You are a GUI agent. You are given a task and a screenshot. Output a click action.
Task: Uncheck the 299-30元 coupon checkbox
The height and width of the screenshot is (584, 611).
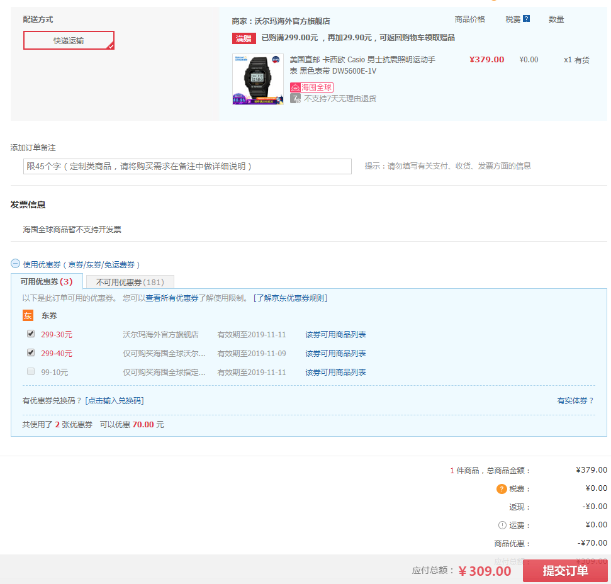pos(31,334)
